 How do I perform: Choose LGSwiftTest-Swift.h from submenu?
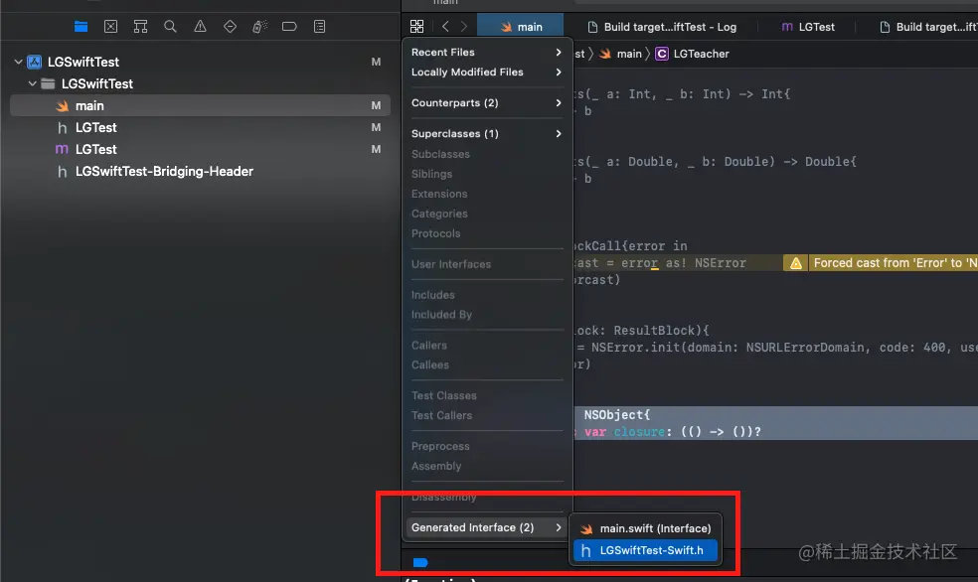(x=646, y=550)
